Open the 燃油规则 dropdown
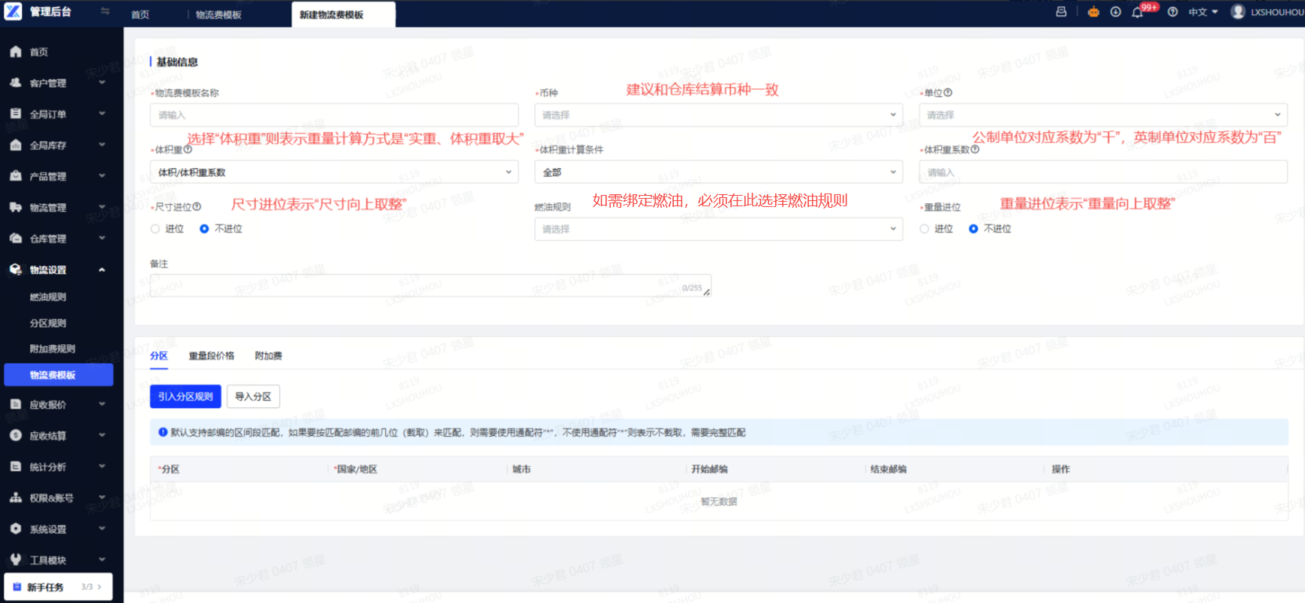Screen dimensions: 1305x603 (x=718, y=229)
